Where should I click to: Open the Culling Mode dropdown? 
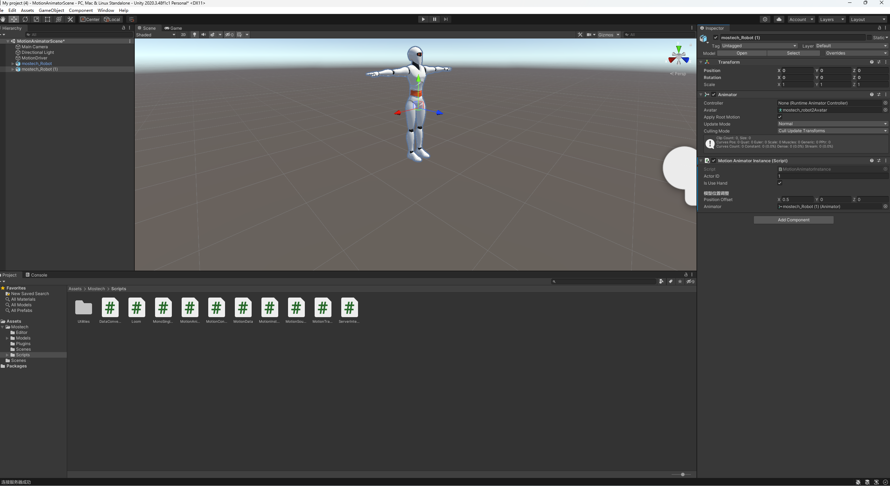832,131
